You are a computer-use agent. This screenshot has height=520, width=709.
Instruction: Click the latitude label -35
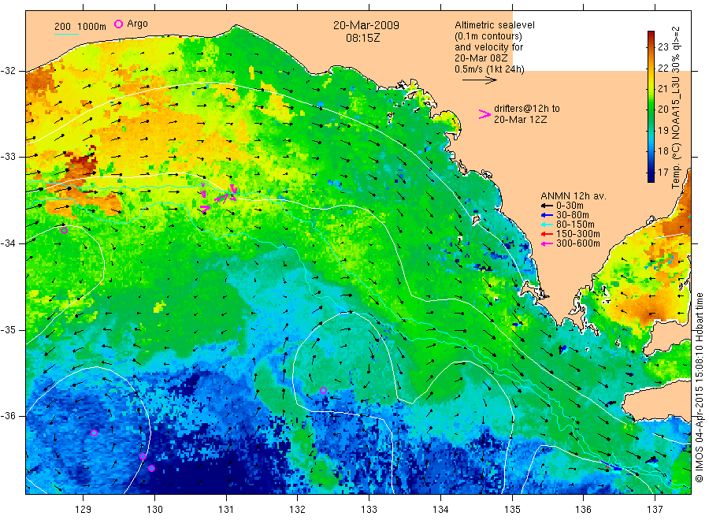tap(8, 329)
